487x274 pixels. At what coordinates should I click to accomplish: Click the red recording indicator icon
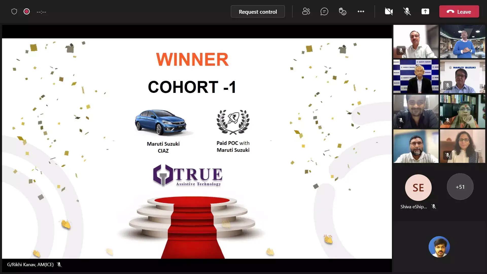(x=27, y=12)
